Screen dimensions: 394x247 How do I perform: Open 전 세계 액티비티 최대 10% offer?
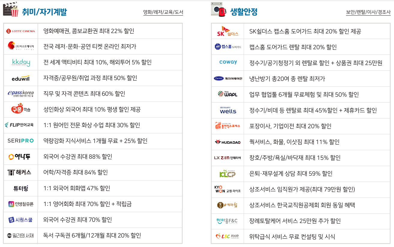coord(98,62)
